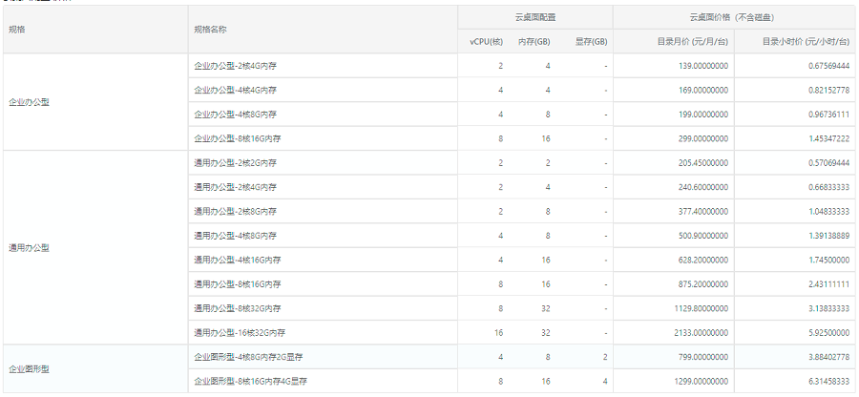Click hourly price 0.82152778
This screenshot has width=859, height=397.
(x=828, y=90)
